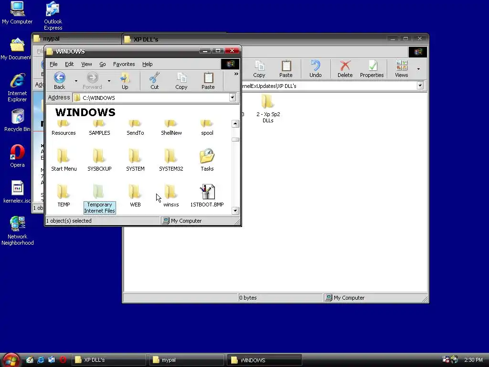This screenshot has width=489, height=367.
Task: Click WINDOWS taskbar button
Action: (x=265, y=360)
